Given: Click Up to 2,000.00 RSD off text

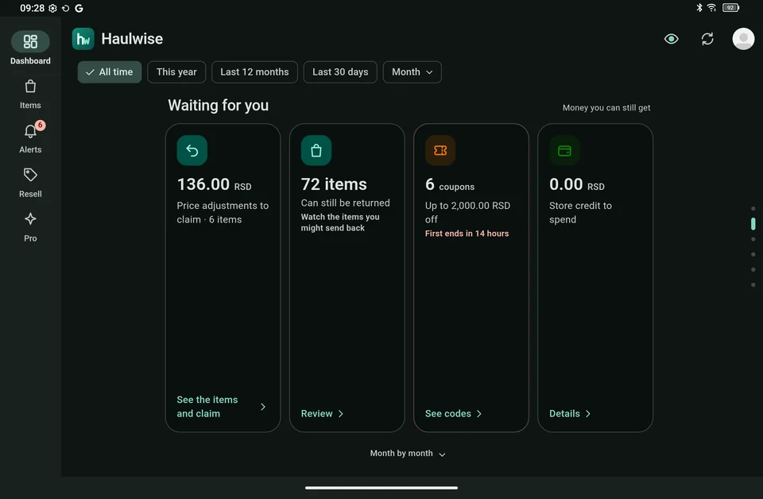Looking at the screenshot, I should tap(467, 212).
